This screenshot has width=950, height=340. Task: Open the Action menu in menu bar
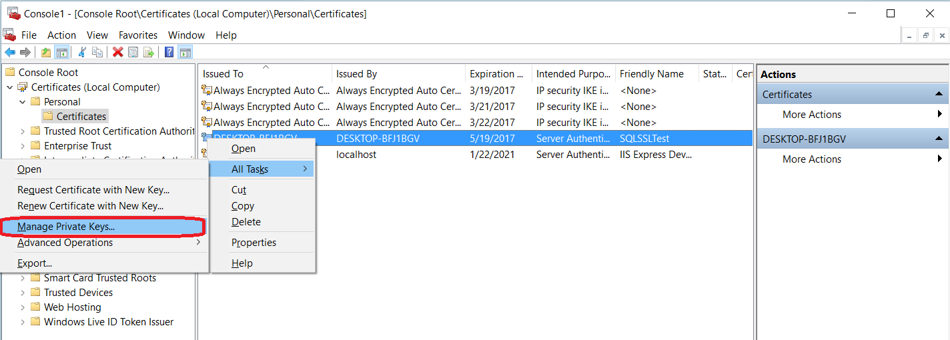(x=61, y=35)
